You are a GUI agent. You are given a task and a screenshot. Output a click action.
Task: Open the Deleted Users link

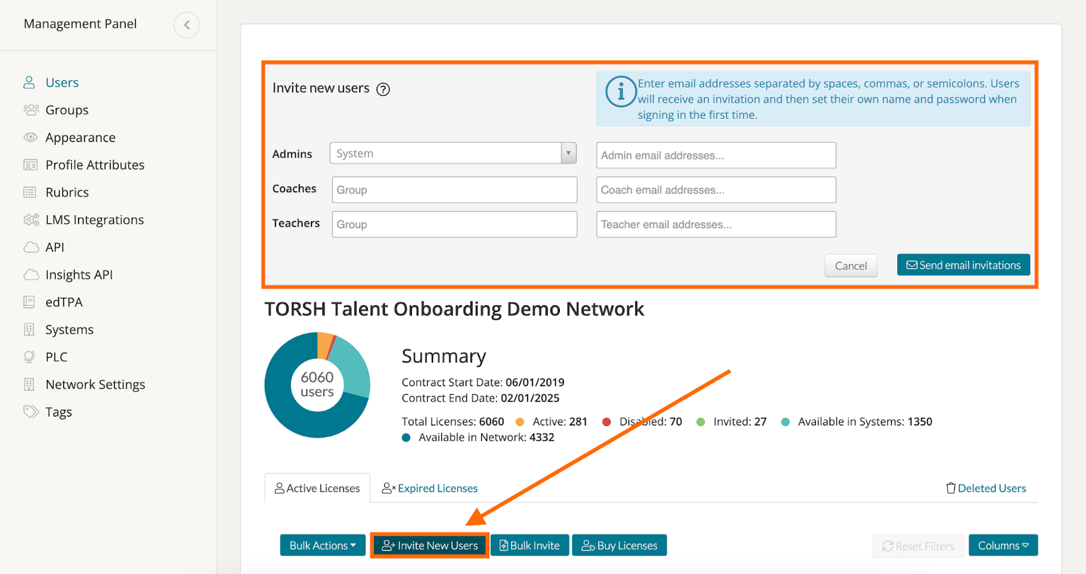[x=986, y=489]
